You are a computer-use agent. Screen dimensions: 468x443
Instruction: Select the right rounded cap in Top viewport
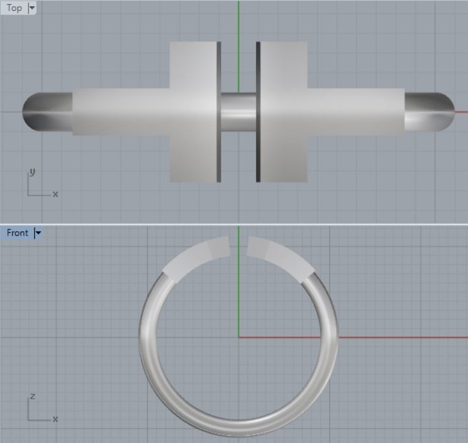[x=430, y=112]
